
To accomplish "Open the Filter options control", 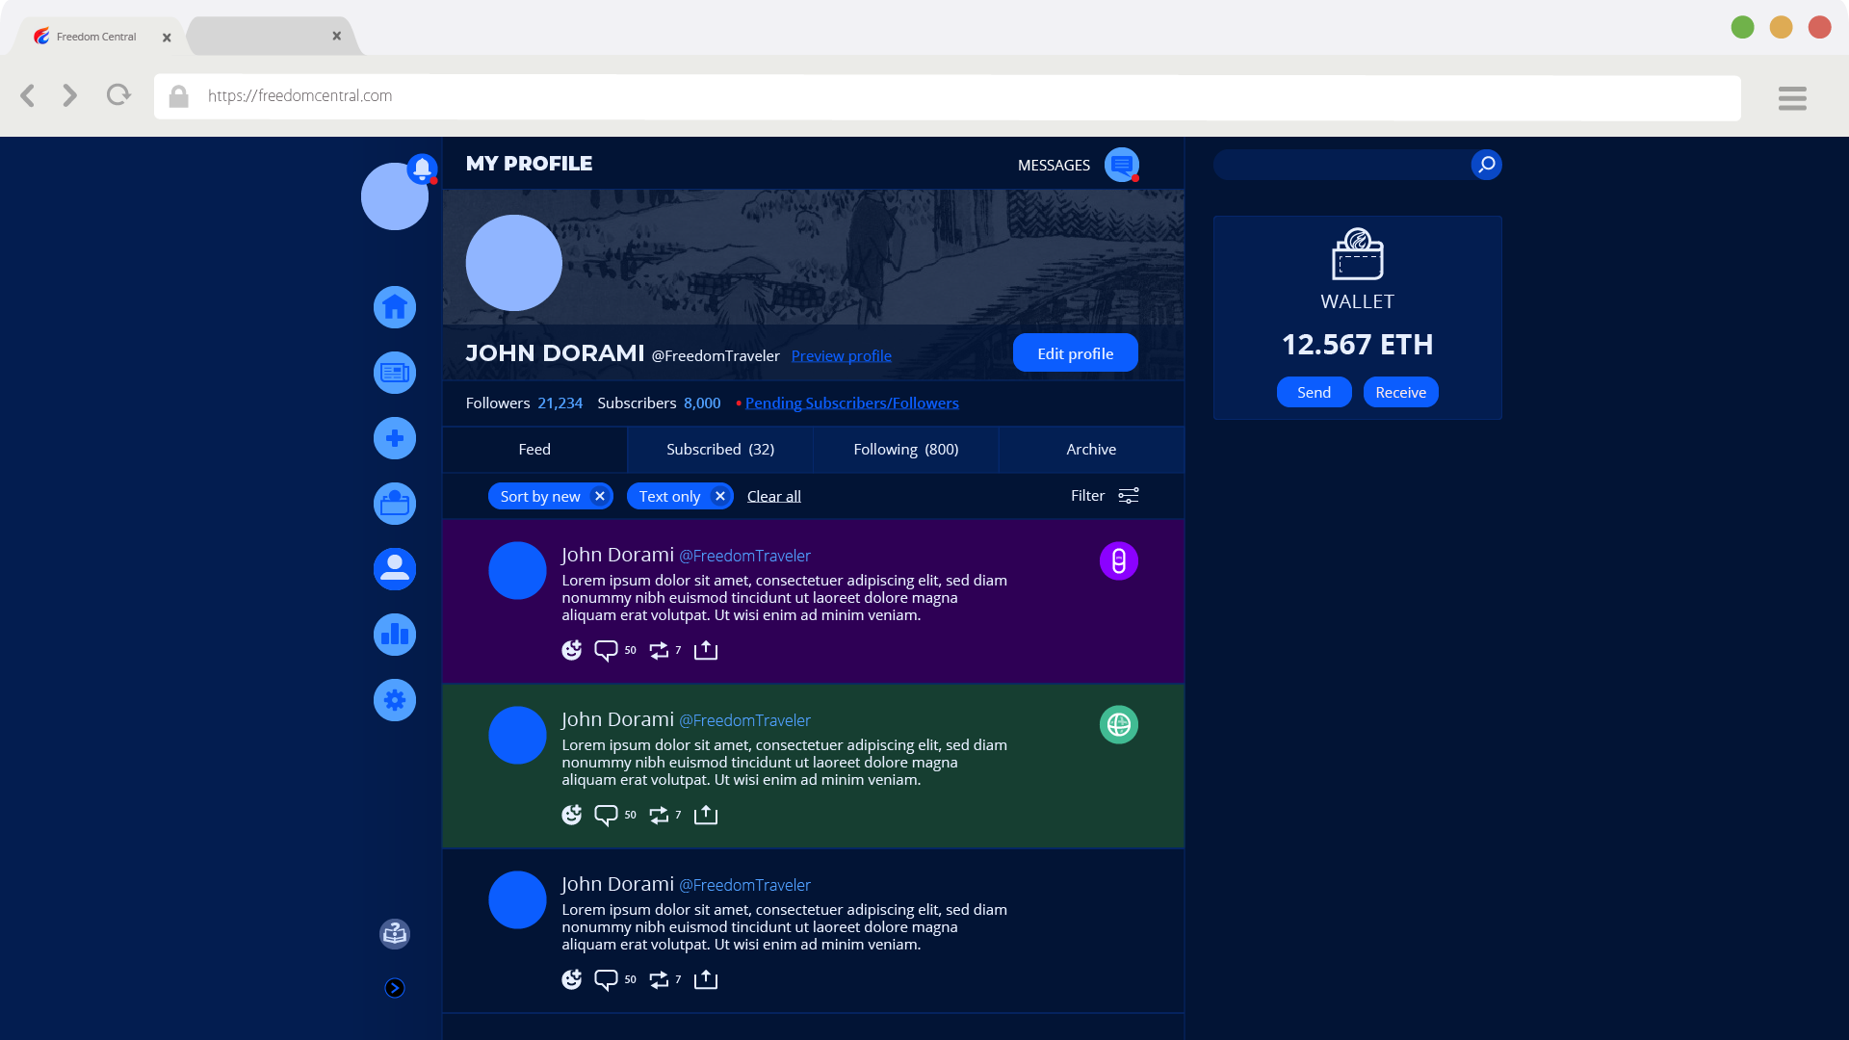I will 1105,496.
